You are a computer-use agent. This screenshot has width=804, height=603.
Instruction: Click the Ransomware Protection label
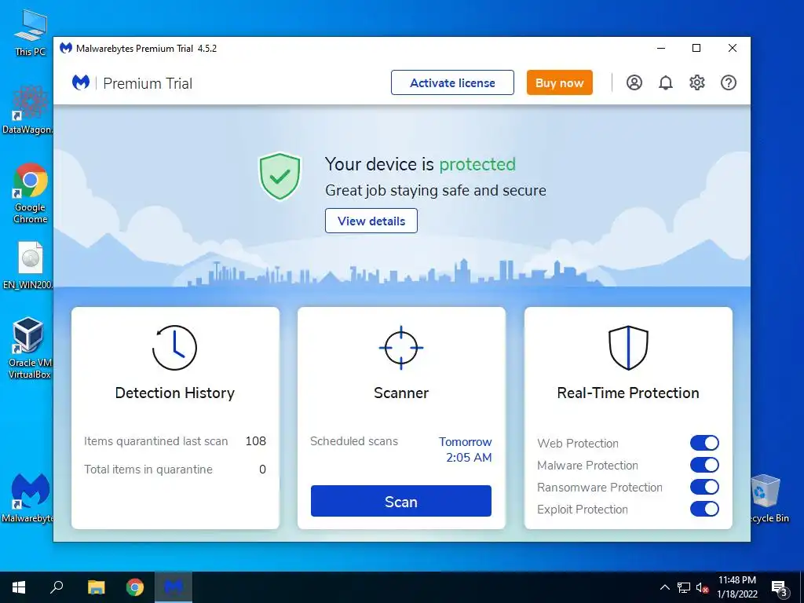[x=599, y=488]
